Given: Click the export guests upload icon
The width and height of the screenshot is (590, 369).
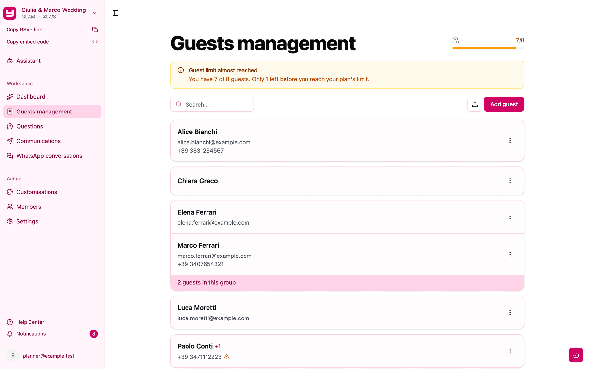Looking at the screenshot, I should (x=475, y=104).
